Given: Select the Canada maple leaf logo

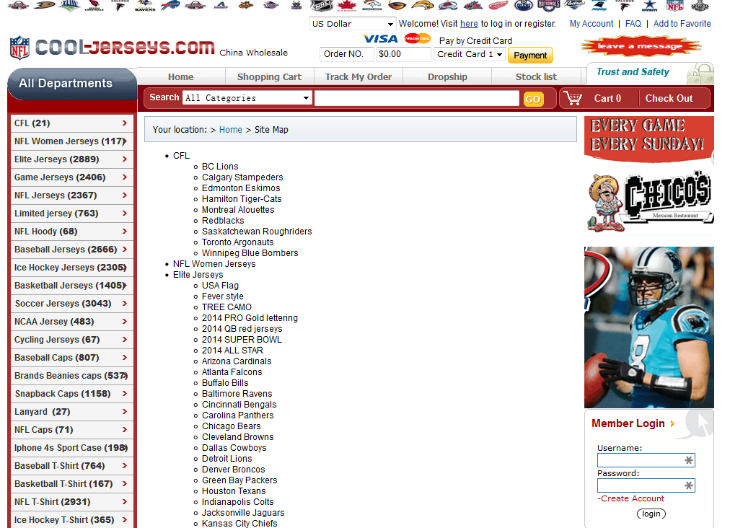Looking at the screenshot, I should coord(347,5).
